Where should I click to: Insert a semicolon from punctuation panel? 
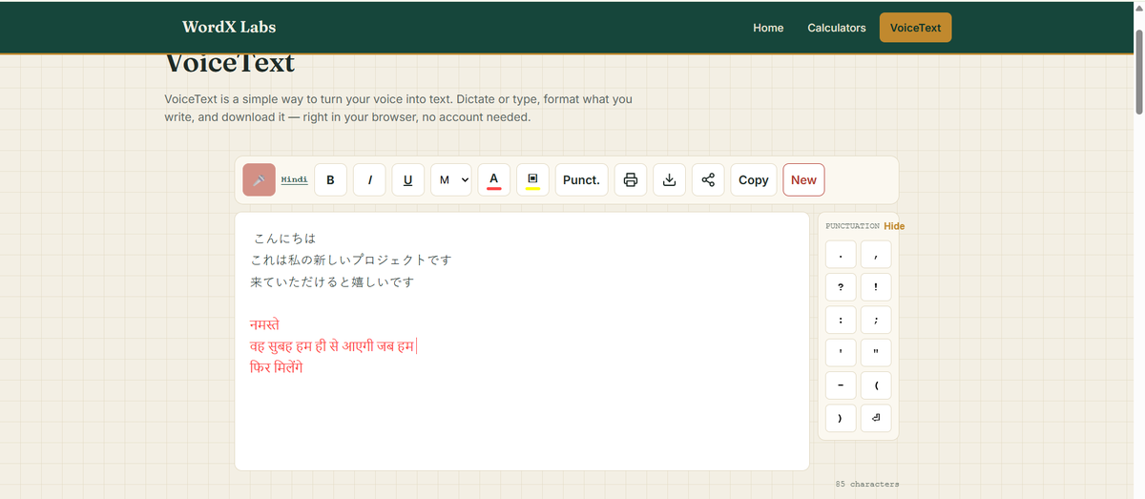click(x=876, y=321)
